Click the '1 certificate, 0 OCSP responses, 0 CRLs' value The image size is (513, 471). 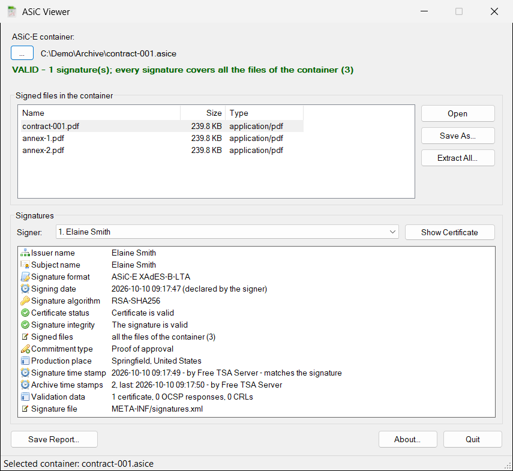182,397
